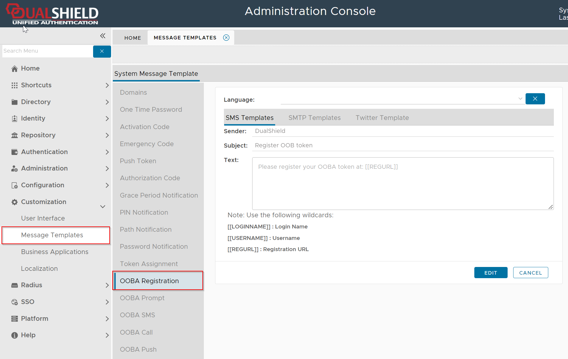Switch to Twitter Template tab
This screenshot has width=568, height=359.
pos(382,118)
